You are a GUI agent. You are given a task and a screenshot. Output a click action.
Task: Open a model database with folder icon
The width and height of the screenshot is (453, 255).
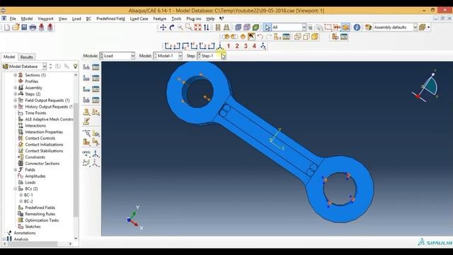16,28
